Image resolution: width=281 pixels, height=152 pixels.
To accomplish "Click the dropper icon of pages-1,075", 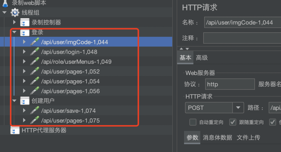I will click(35, 120).
